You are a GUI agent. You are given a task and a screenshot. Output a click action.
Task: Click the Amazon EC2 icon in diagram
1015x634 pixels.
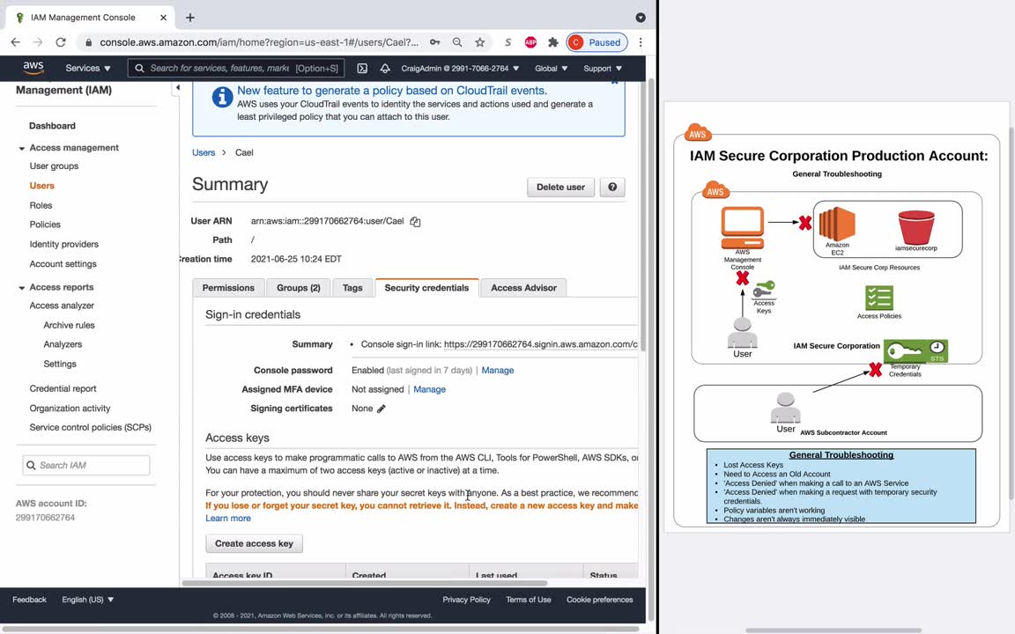pos(837,224)
